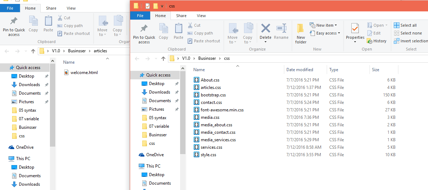The height and width of the screenshot is (190, 428).
Task: Open the View tab in articles window
Action: tap(71, 8)
